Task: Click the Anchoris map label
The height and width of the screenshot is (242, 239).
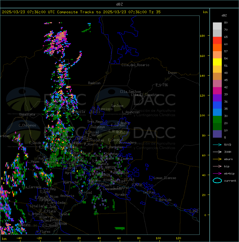Action: point(67,196)
